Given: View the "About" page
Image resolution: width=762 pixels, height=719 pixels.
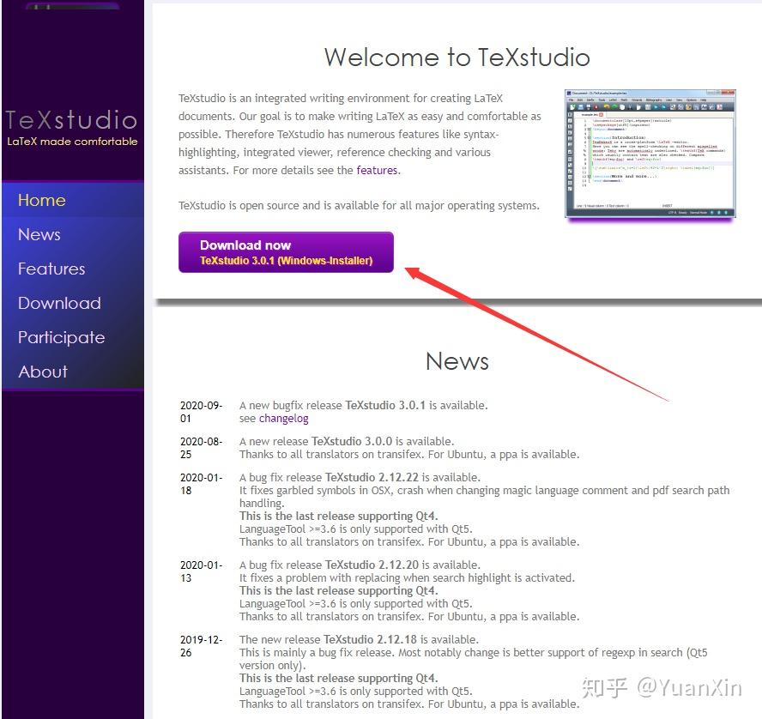Looking at the screenshot, I should (x=42, y=372).
